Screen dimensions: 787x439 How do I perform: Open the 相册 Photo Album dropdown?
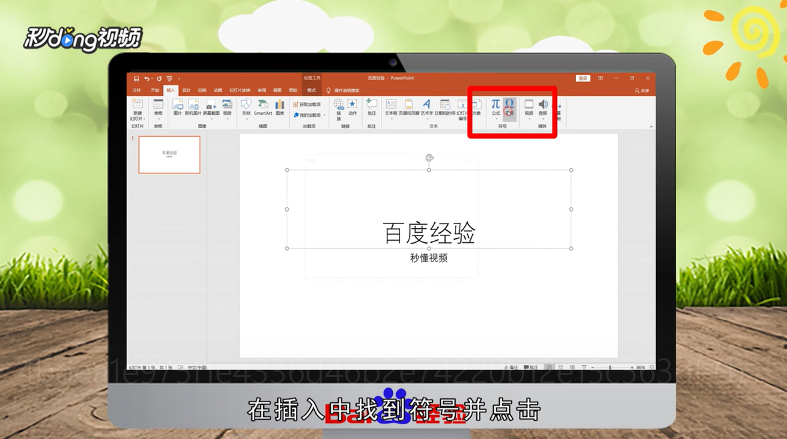227,108
